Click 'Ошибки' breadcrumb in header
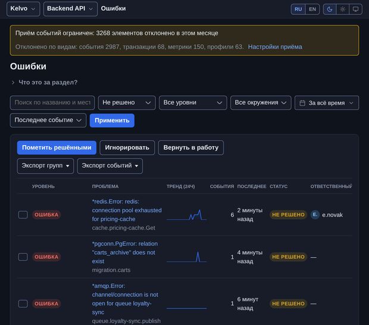The width and height of the screenshot is (369, 325). pos(113,8)
